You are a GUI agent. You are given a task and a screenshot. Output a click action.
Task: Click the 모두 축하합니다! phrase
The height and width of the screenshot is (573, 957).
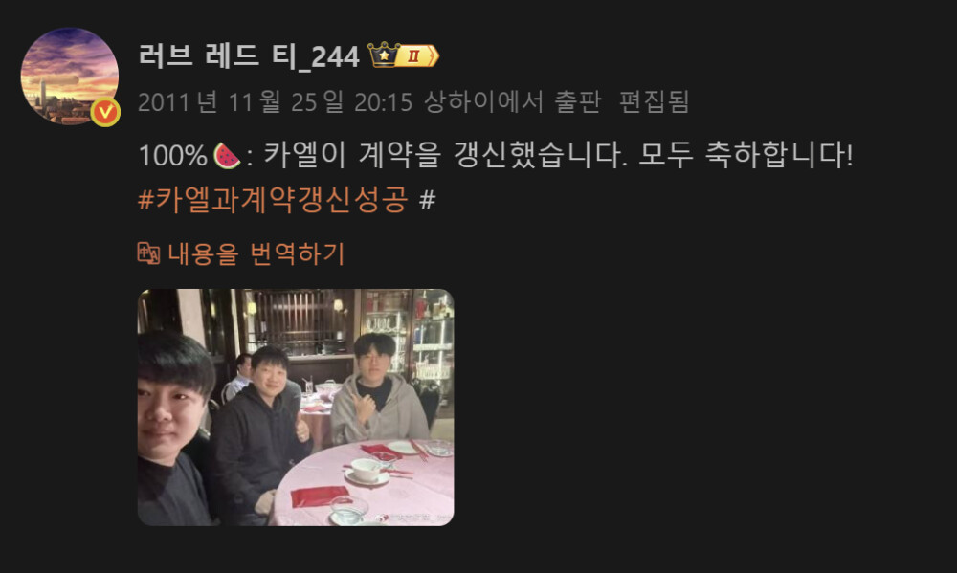746,155
